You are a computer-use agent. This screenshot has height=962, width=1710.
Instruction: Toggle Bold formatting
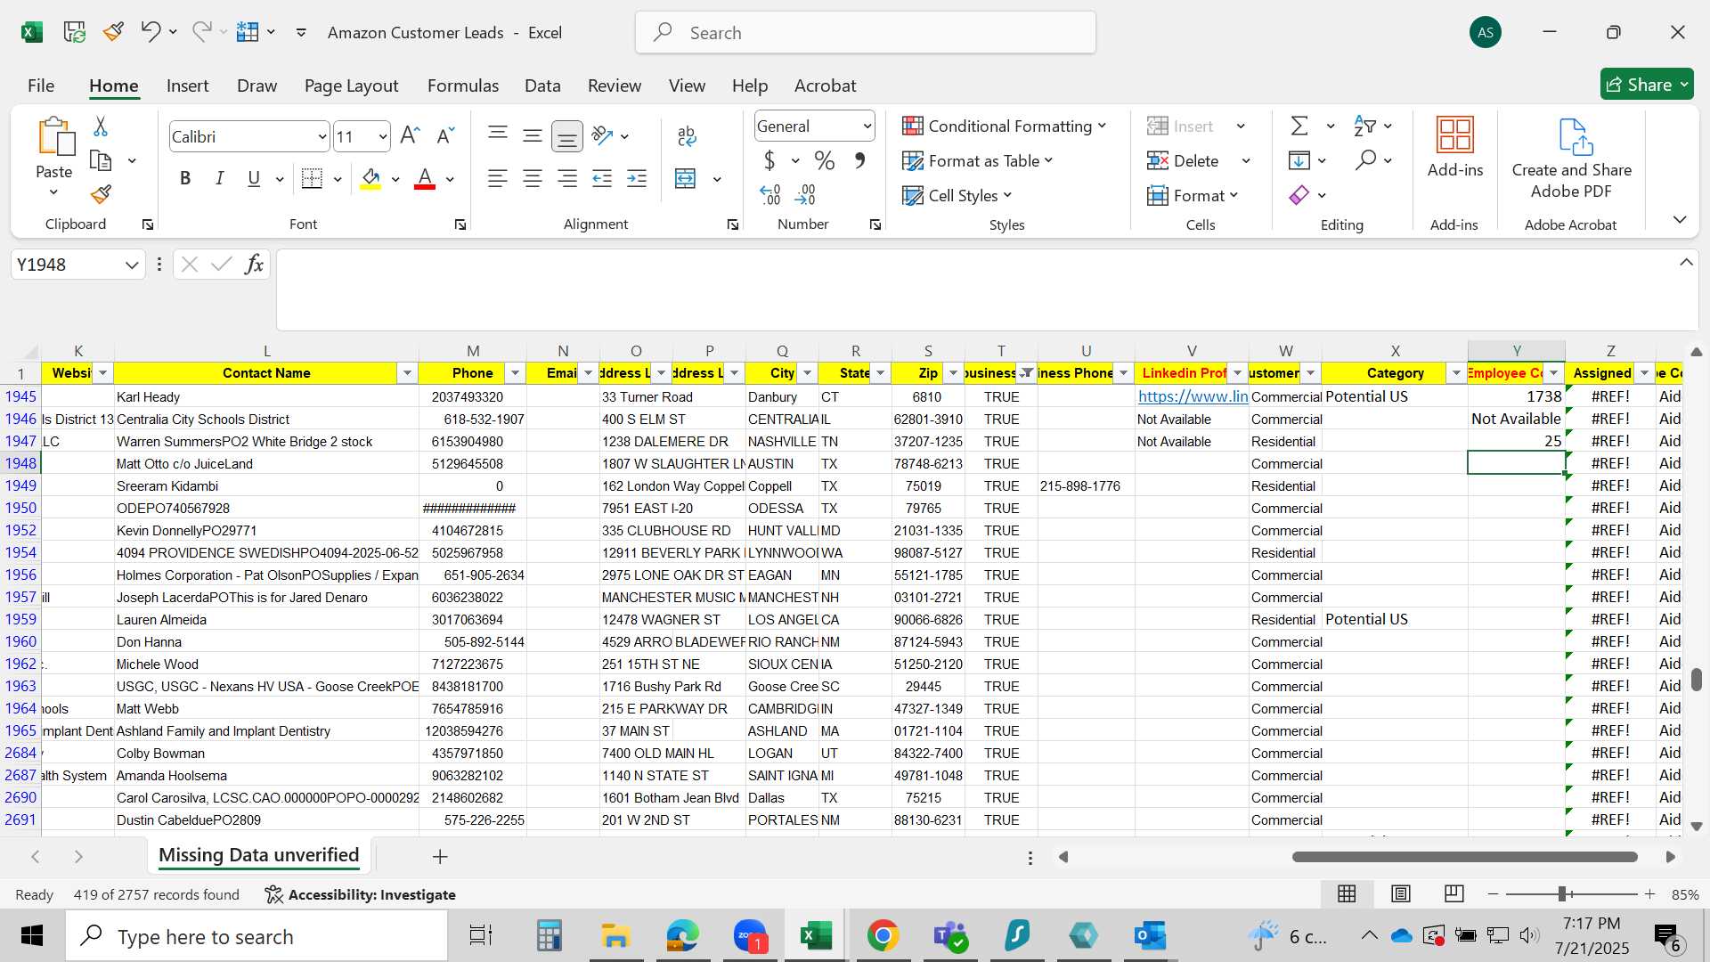pyautogui.click(x=185, y=178)
